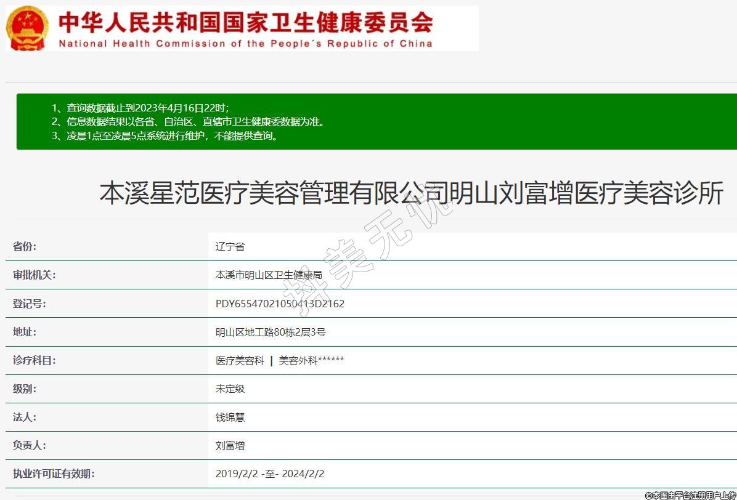Image resolution: width=737 pixels, height=500 pixels.
Task: Click the province value 辽宁省
Action: 230,246
